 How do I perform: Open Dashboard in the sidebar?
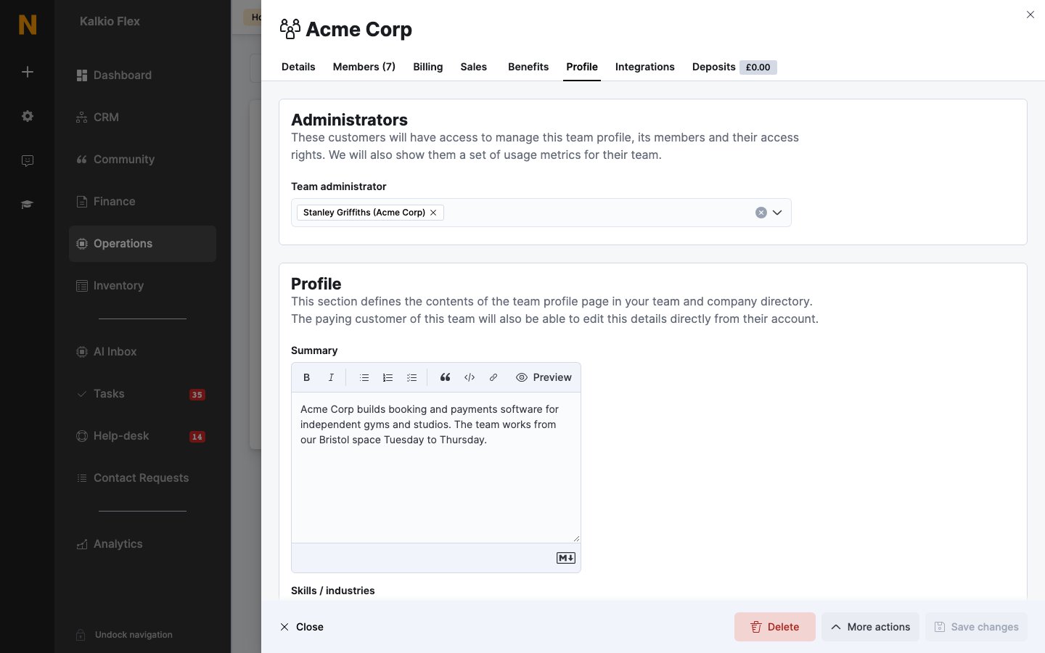(142, 75)
